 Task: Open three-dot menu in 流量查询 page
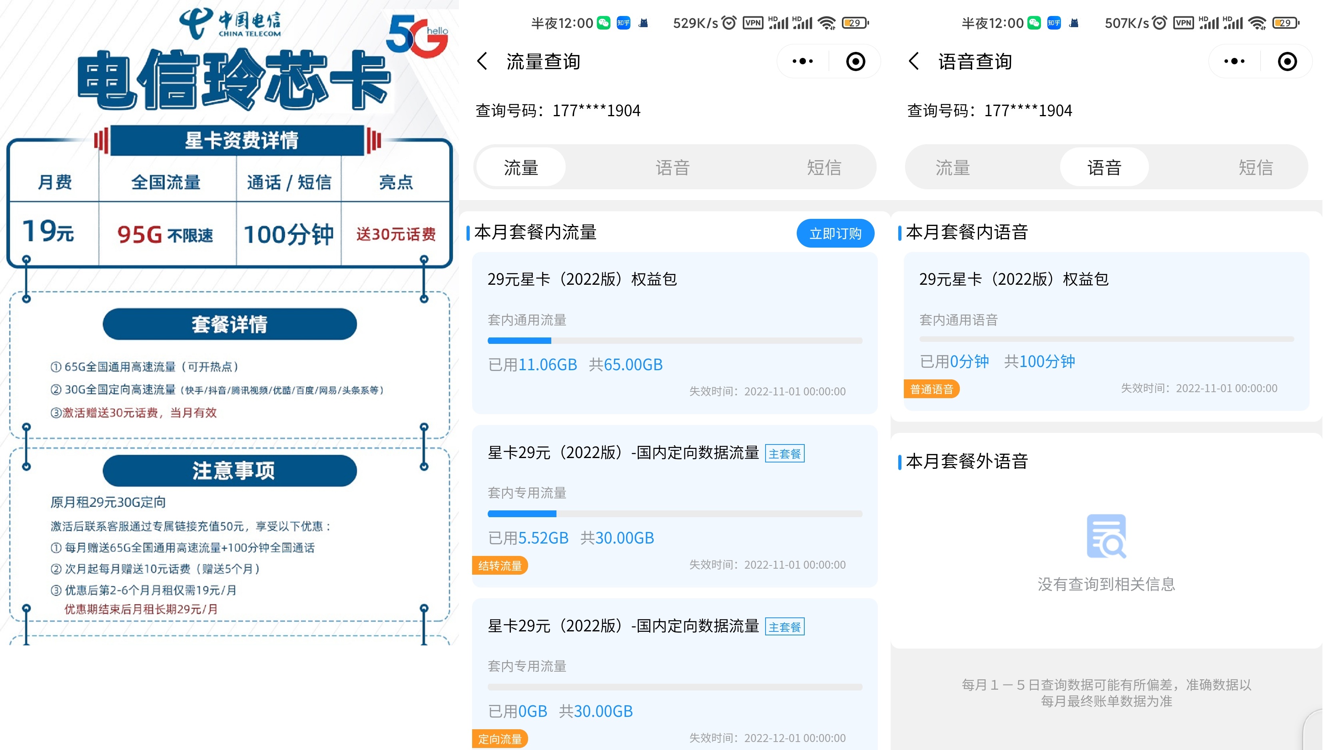(x=802, y=61)
